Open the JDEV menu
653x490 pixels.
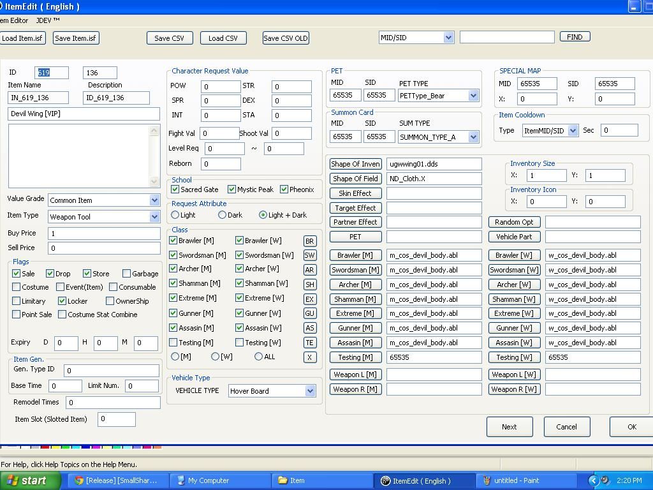(x=47, y=20)
